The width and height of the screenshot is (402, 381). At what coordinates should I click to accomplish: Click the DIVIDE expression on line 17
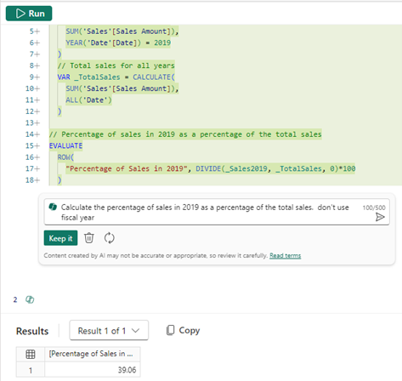(x=275, y=168)
